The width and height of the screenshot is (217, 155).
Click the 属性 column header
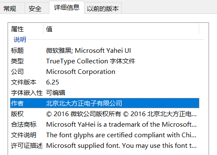click(x=26, y=29)
